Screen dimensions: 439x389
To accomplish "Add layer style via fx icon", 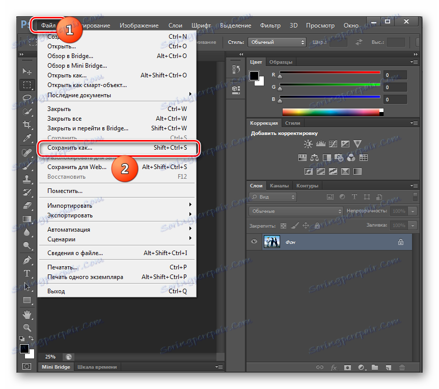I will 334,367.
